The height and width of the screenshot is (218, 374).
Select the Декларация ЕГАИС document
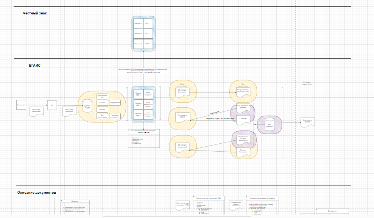pyautogui.click(x=308, y=122)
